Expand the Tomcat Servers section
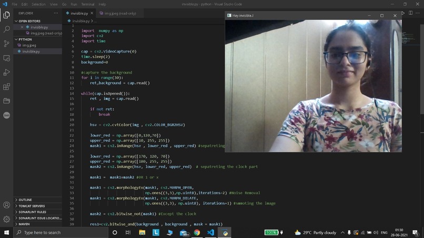 pyautogui.click(x=37, y=206)
